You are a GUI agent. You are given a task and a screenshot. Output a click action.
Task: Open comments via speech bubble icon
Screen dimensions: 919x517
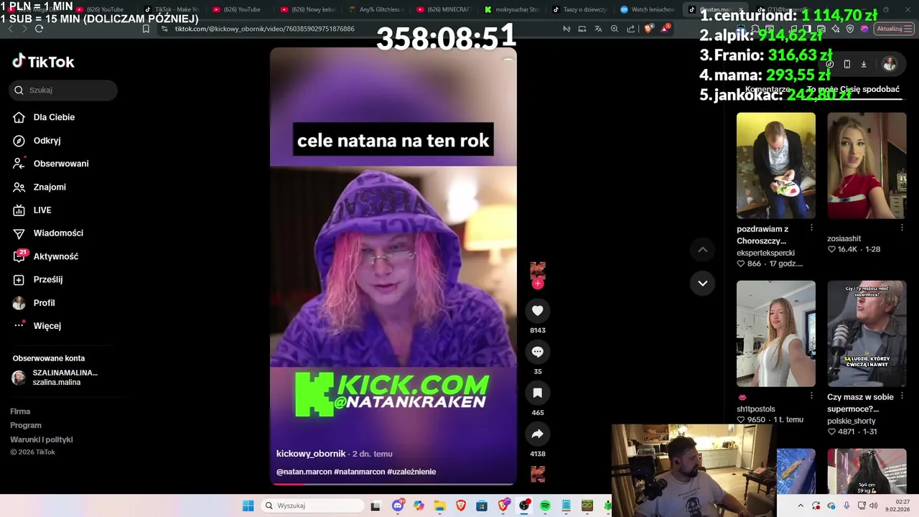537,352
